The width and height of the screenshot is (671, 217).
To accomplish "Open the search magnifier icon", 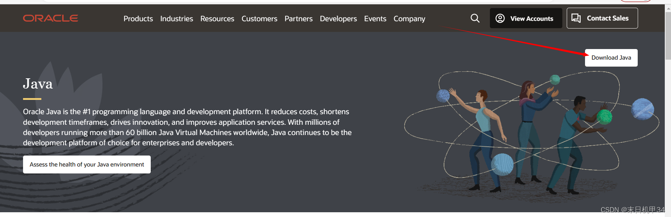I will tap(475, 18).
